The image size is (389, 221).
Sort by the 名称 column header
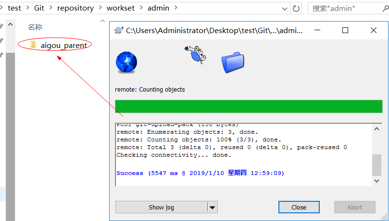(35, 27)
